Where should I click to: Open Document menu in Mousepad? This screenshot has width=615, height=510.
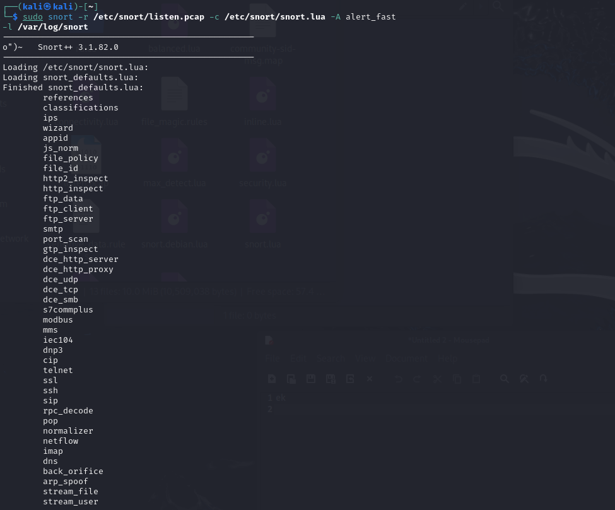pyautogui.click(x=406, y=359)
